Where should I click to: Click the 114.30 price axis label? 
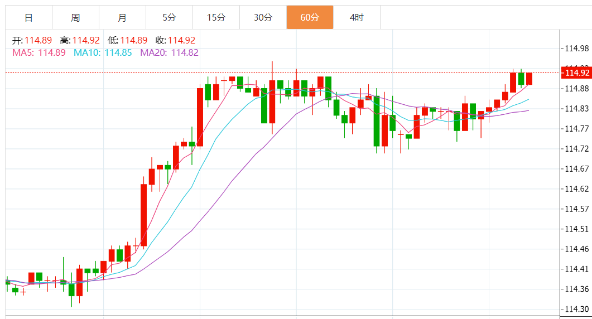576,309
